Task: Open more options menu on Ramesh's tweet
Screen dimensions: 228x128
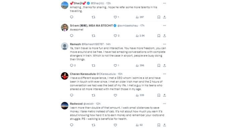Action: tap(164, 44)
